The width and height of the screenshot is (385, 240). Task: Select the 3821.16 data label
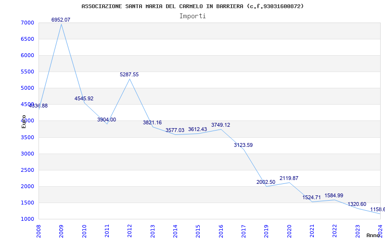coord(152,122)
